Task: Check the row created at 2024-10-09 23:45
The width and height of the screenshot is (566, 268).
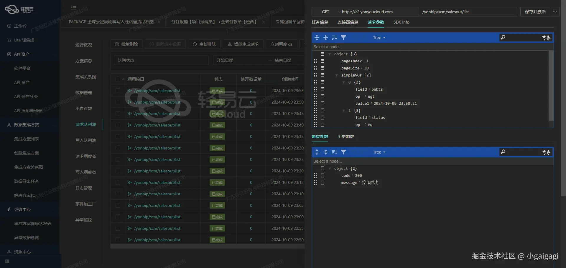Action: (x=118, y=114)
